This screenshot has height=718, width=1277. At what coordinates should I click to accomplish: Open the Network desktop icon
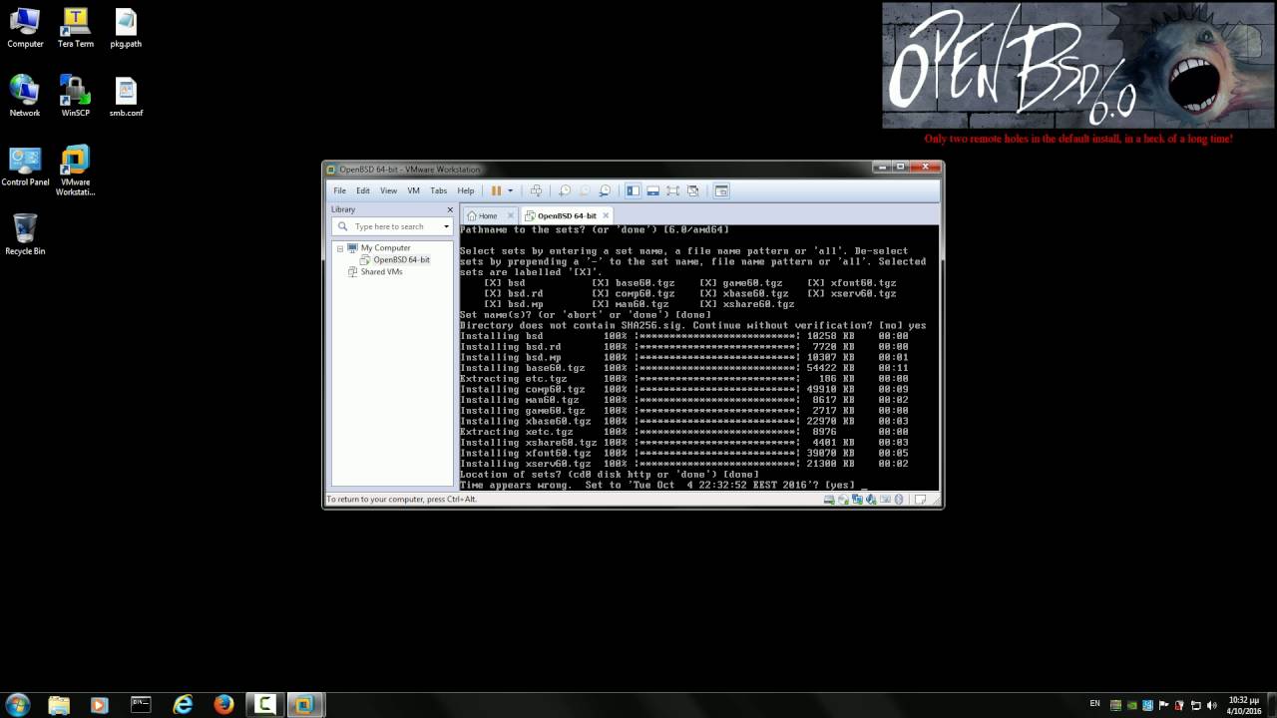click(25, 97)
